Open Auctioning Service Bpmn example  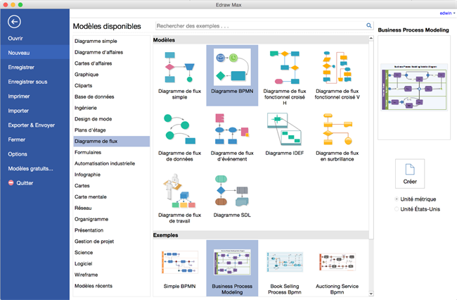pos(337,268)
